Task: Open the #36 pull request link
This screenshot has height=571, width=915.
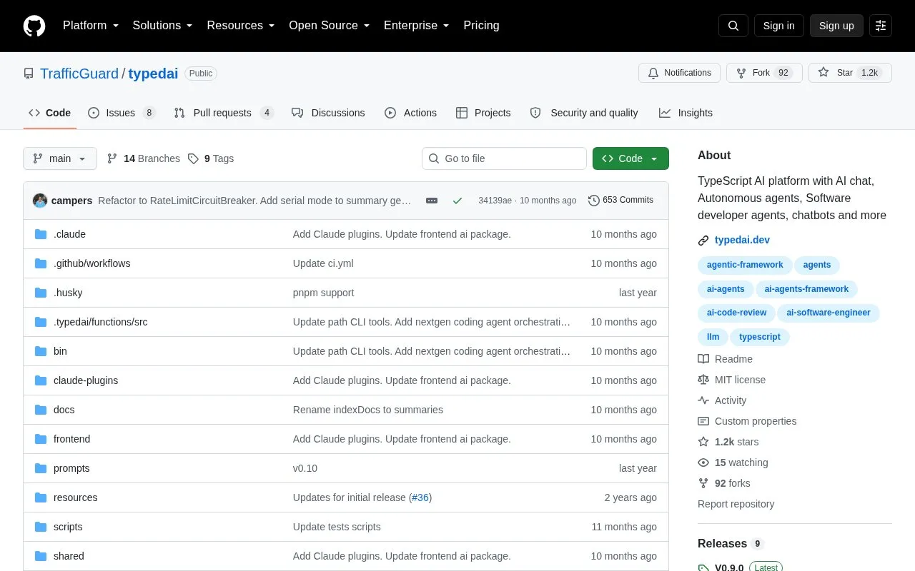Action: [420, 497]
